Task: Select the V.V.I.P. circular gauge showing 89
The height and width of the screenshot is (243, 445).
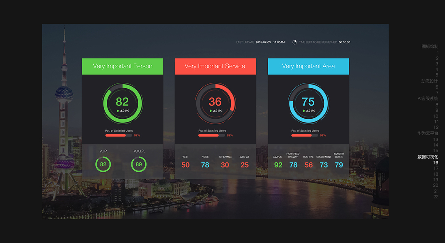Action: click(x=139, y=164)
